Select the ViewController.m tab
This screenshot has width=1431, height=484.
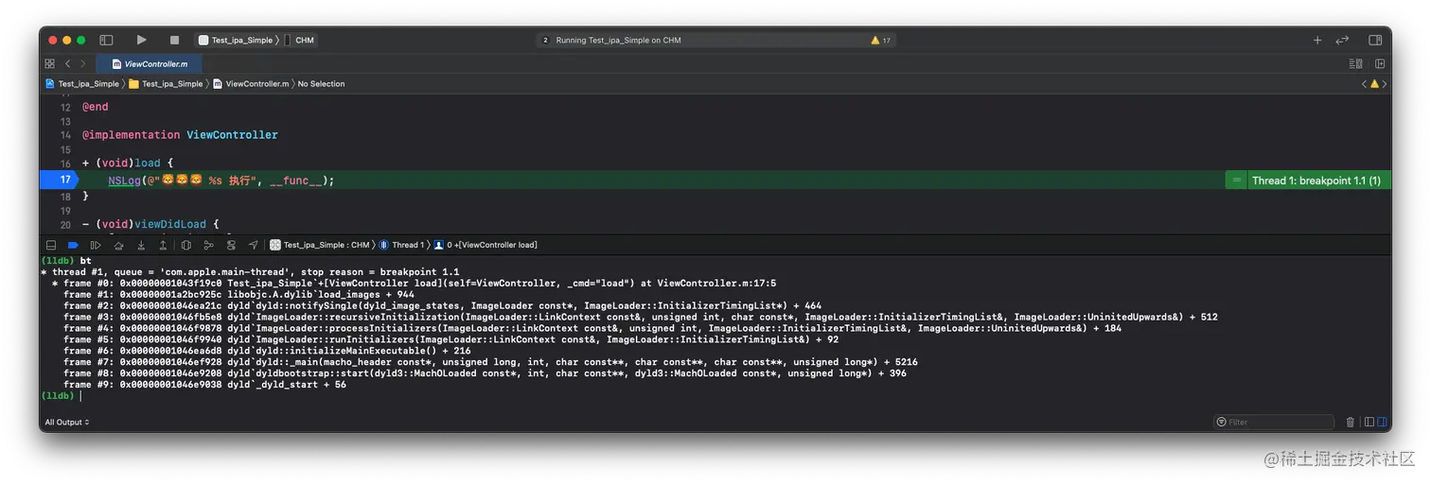click(149, 64)
